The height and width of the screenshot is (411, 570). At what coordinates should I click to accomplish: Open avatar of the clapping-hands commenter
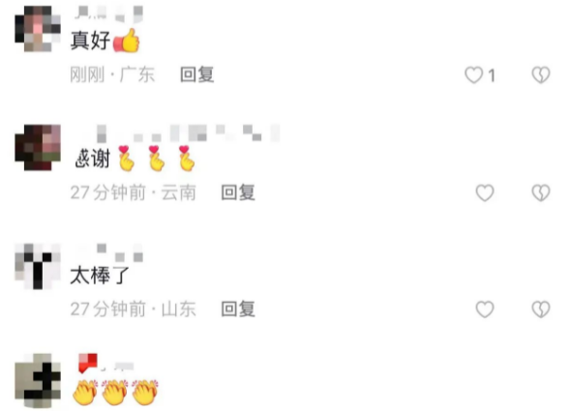(x=38, y=380)
